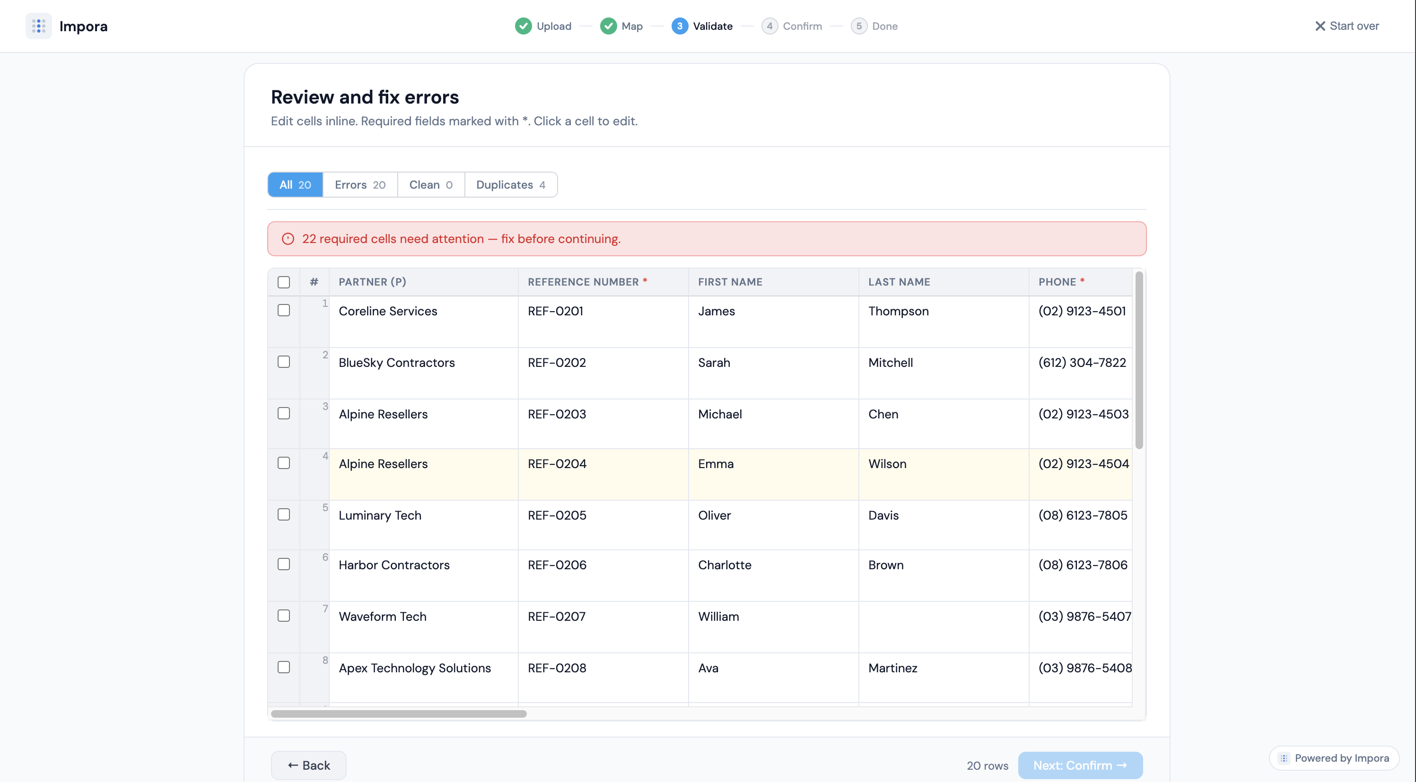The width and height of the screenshot is (1416, 782).
Task: Edit the REF-0204 cell
Action: (603, 474)
